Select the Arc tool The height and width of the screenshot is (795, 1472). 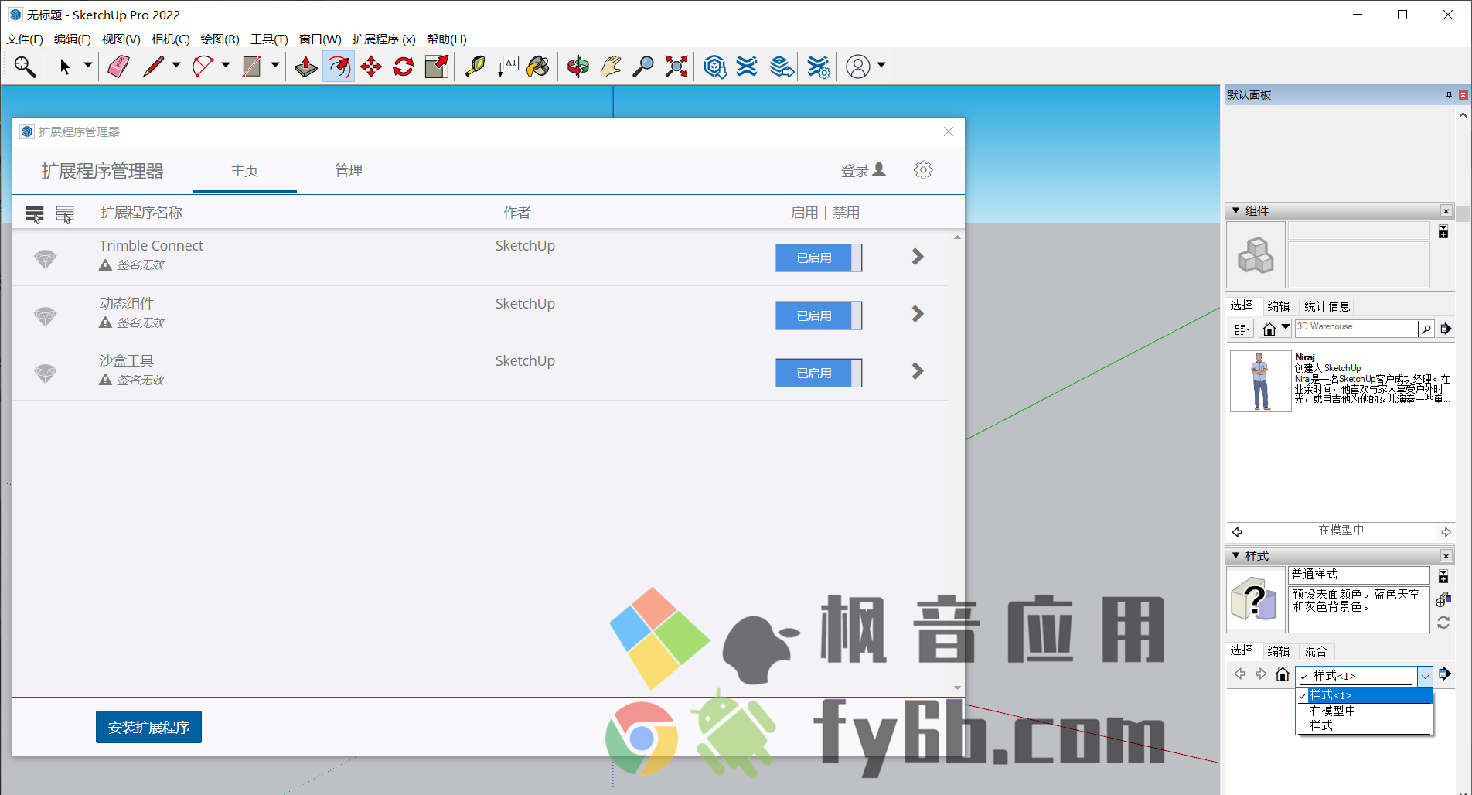[203, 67]
